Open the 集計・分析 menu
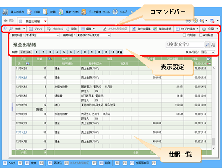Viewport: 222px width, 168px height. click(x=69, y=12)
